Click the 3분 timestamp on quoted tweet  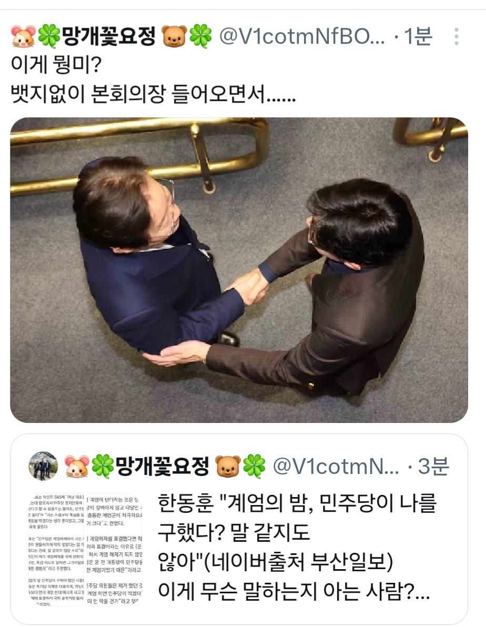coord(433,466)
